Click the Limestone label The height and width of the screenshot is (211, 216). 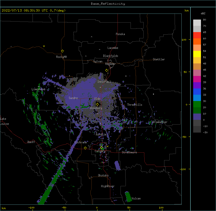pyautogui.click(x=38, y=89)
